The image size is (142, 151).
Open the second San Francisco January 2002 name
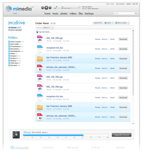(x=59, y=106)
